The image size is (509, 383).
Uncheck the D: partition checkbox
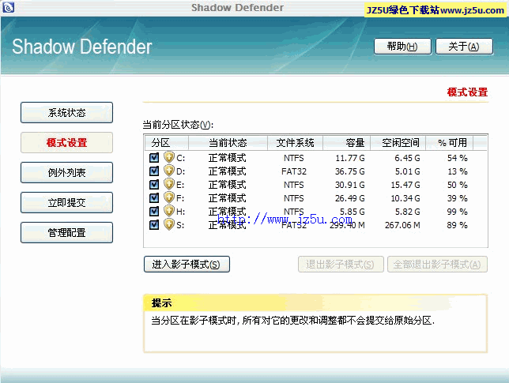[x=154, y=171]
